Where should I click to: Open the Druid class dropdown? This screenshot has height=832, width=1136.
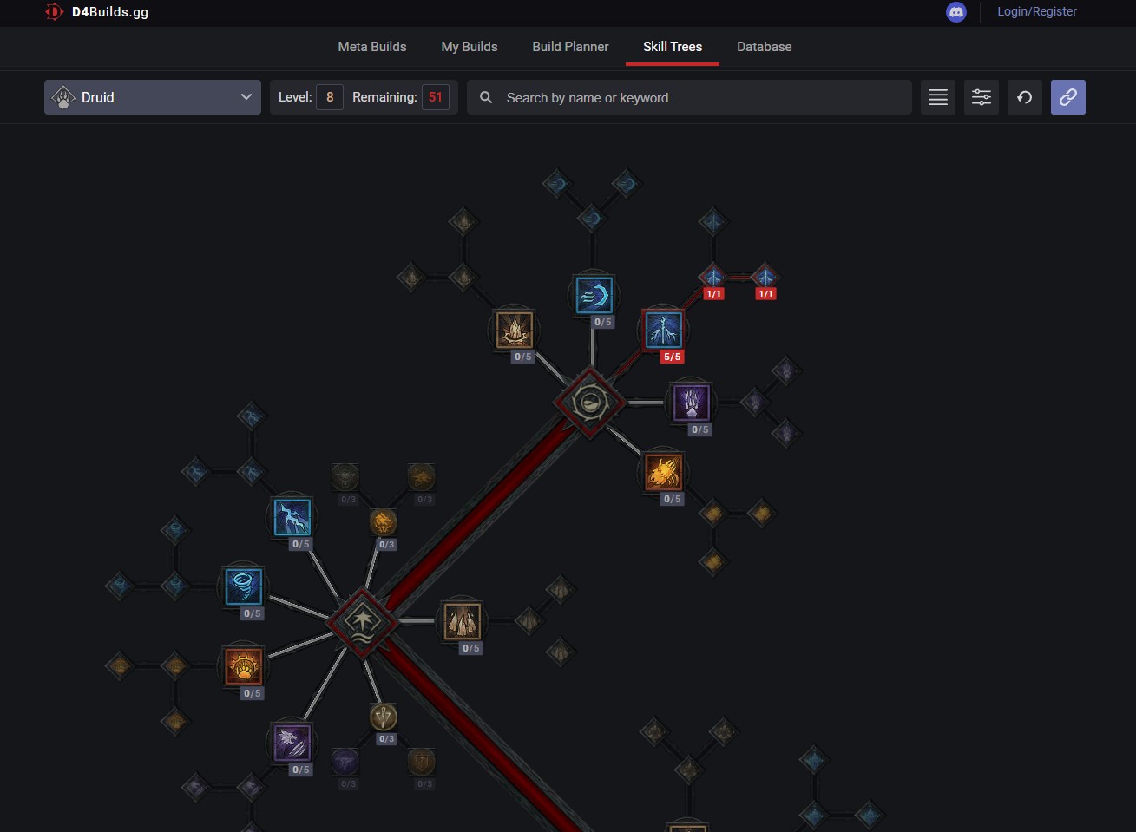153,97
